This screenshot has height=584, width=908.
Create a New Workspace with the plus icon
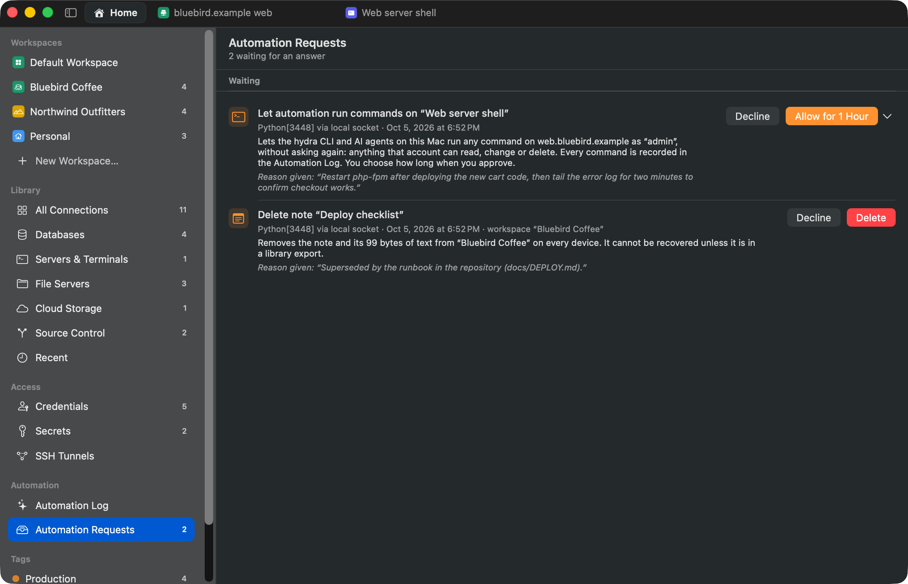coord(22,161)
